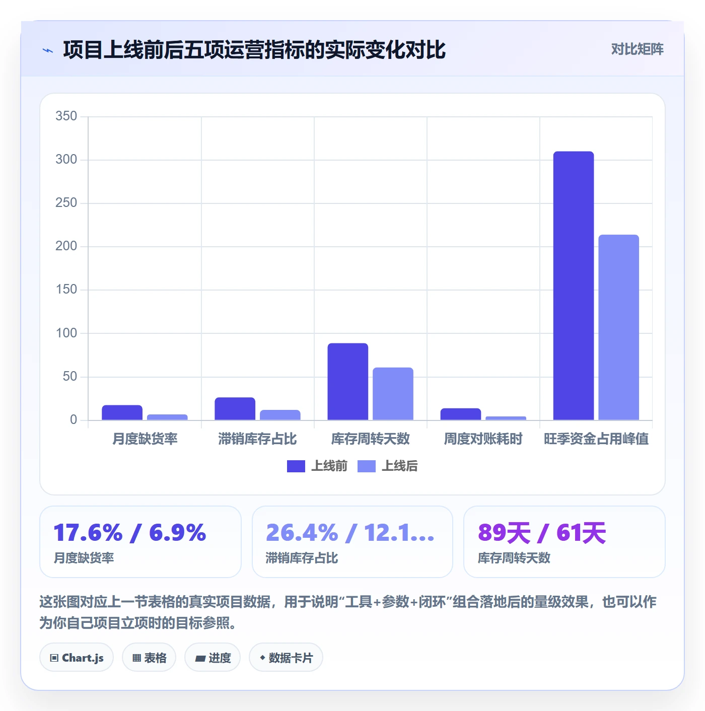The image size is (705, 711).
Task: Click the chart title 项目上线前后五项运营指标的实际变化对比
Action: (x=254, y=50)
